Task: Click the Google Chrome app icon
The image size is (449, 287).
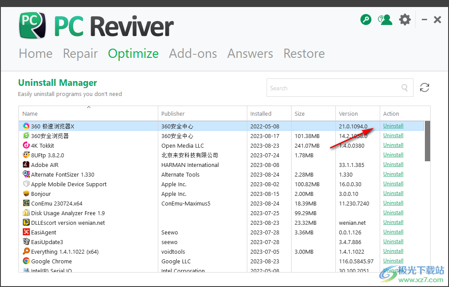Action: pyautogui.click(x=26, y=261)
